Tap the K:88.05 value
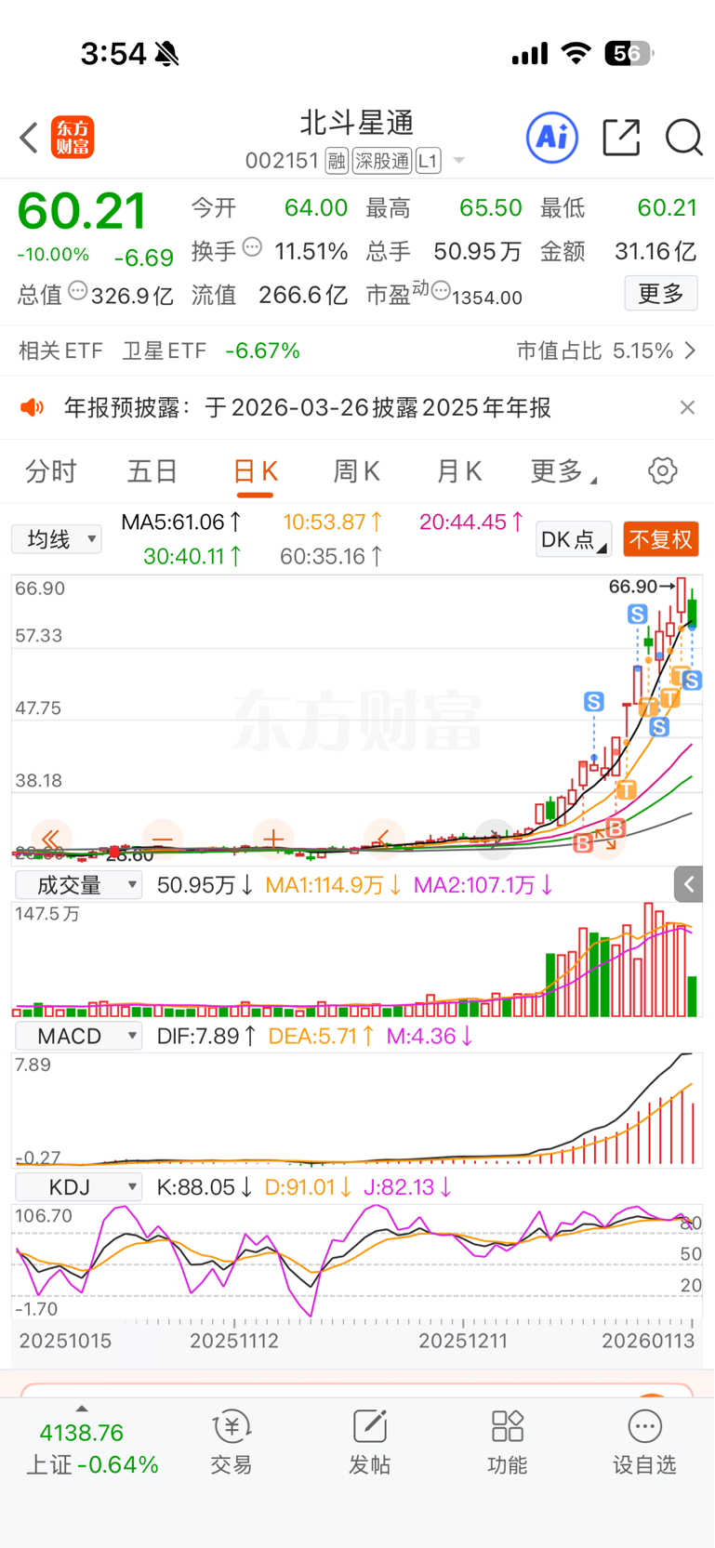715x1548 pixels. coord(205,1187)
